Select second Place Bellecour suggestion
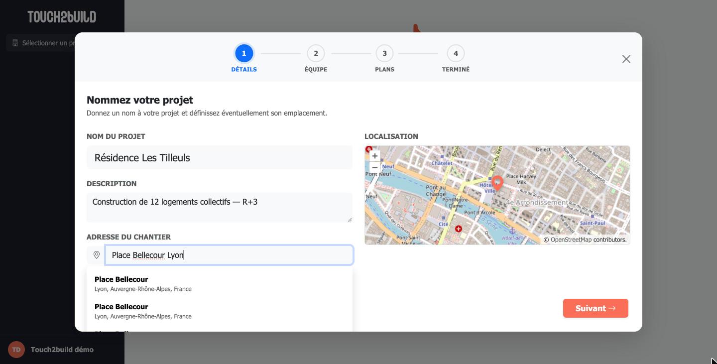This screenshot has height=364, width=717. coord(220,311)
